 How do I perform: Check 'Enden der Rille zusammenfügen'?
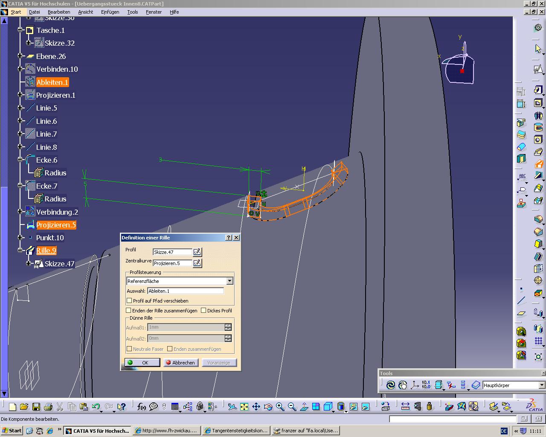[x=128, y=310]
